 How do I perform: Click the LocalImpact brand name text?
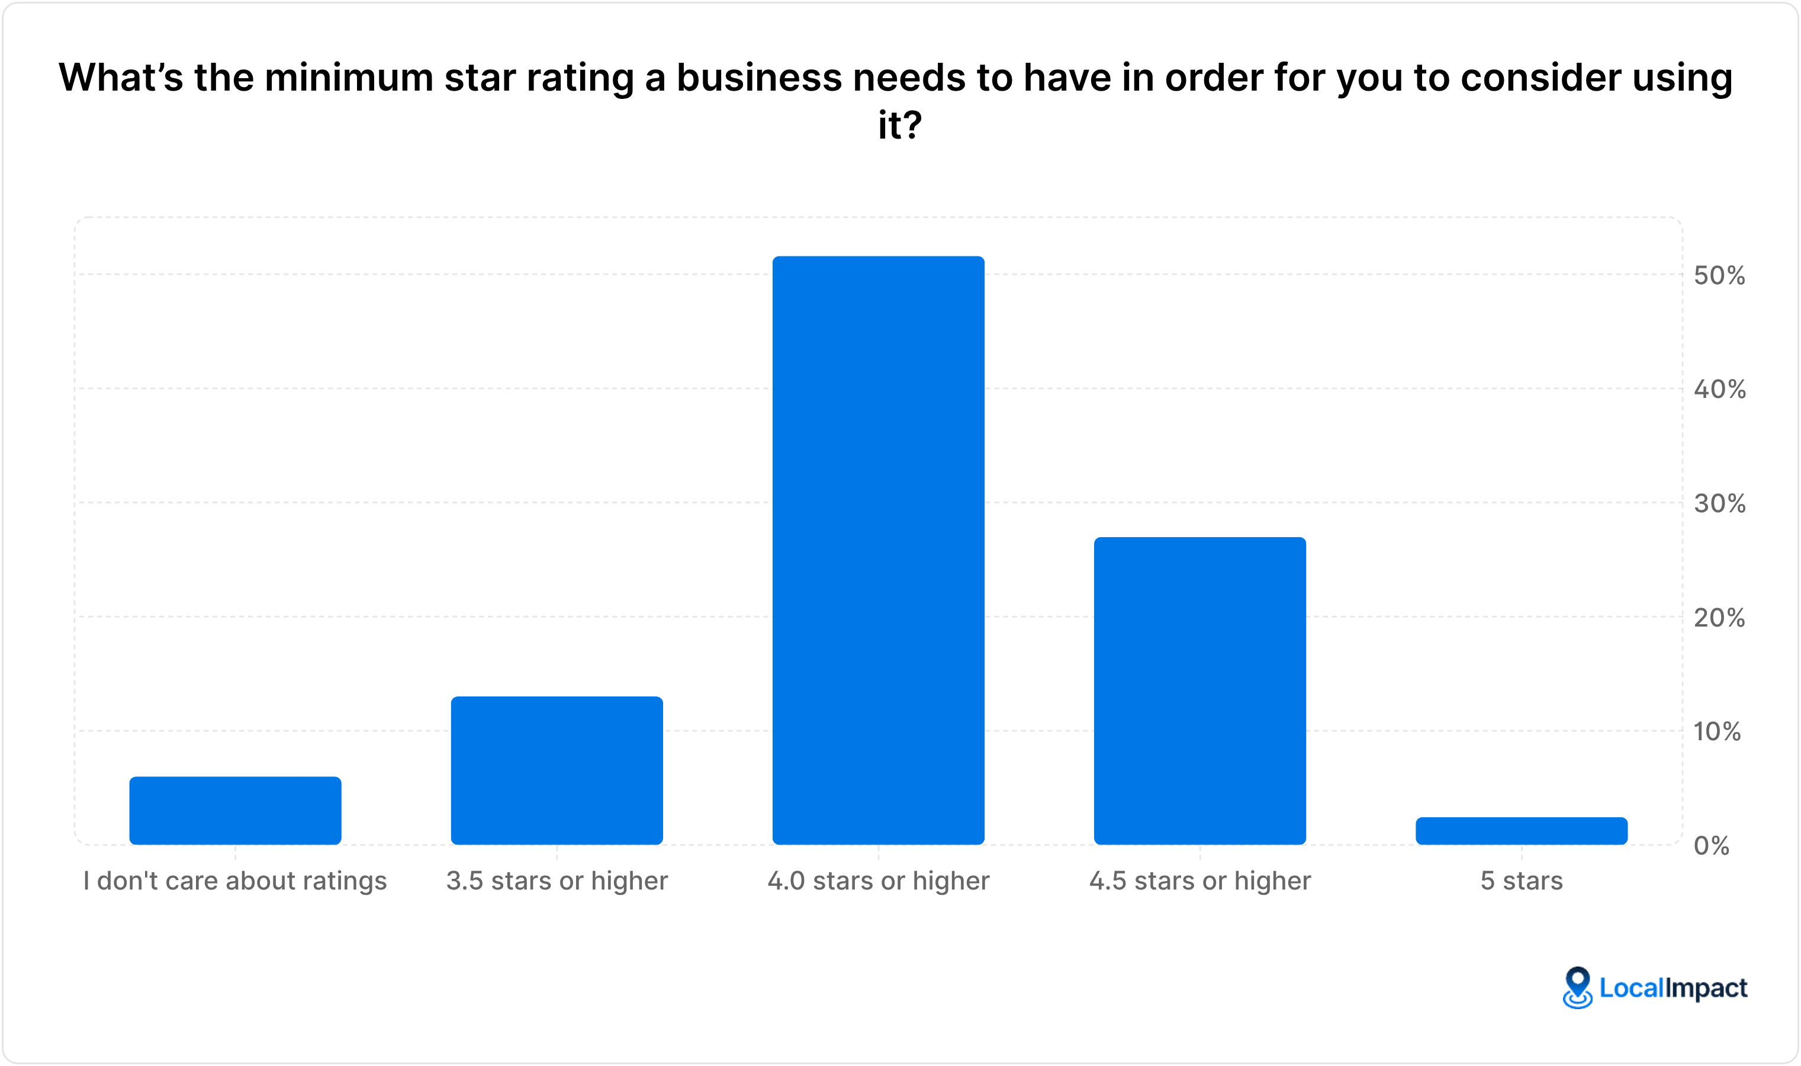1673,989
